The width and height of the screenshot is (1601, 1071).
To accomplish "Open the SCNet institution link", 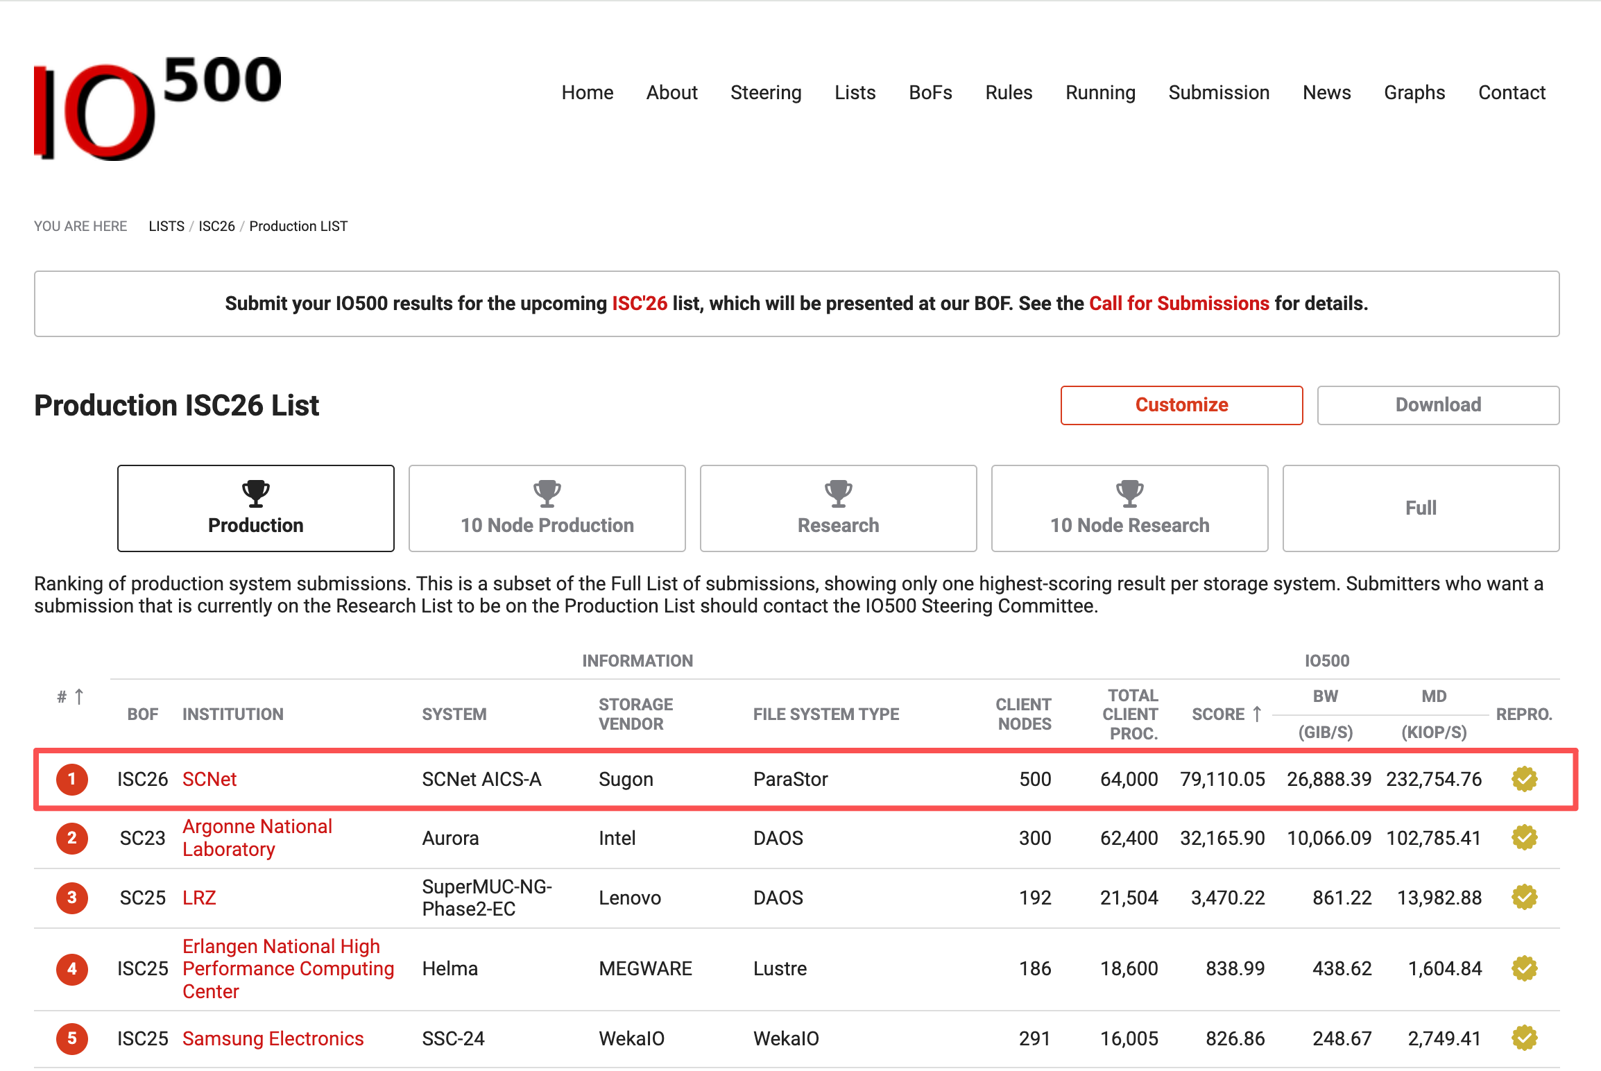I will point(209,779).
